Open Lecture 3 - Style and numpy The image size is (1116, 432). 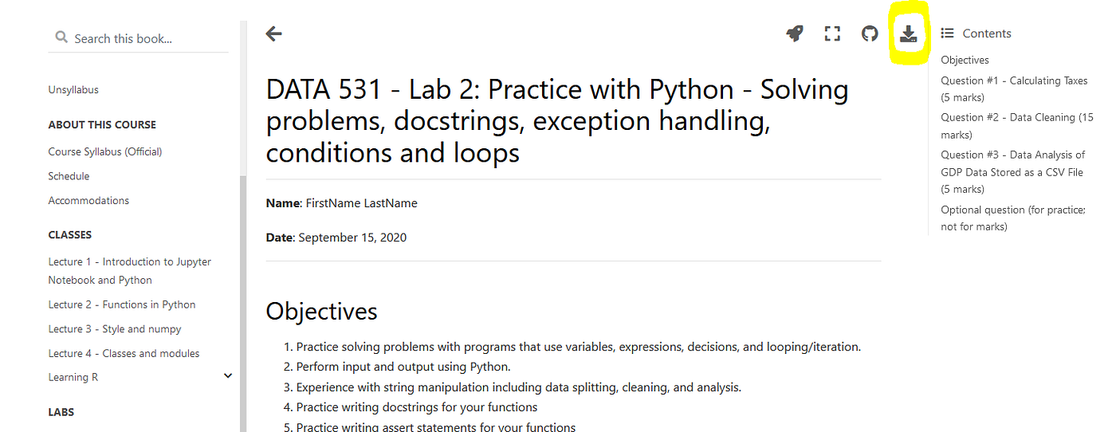click(115, 329)
